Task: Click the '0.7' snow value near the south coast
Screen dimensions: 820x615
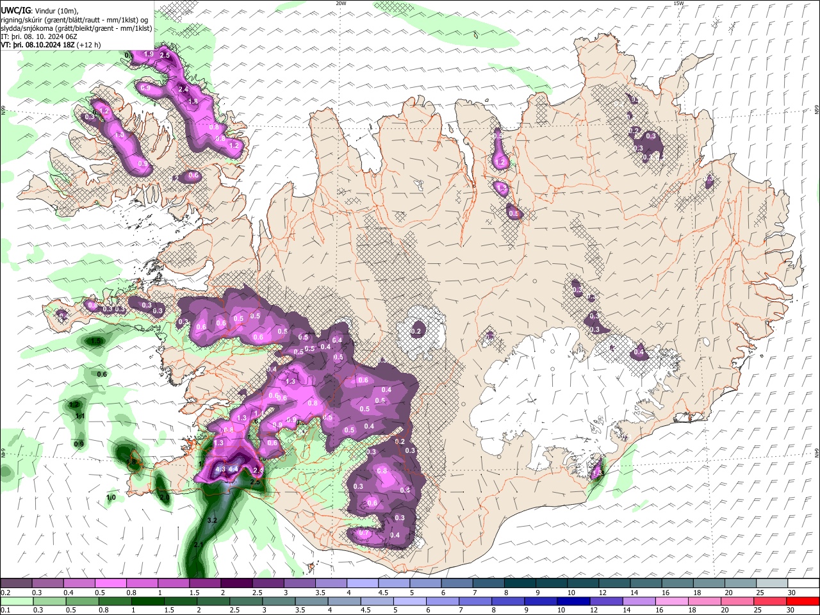Action: [364, 533]
